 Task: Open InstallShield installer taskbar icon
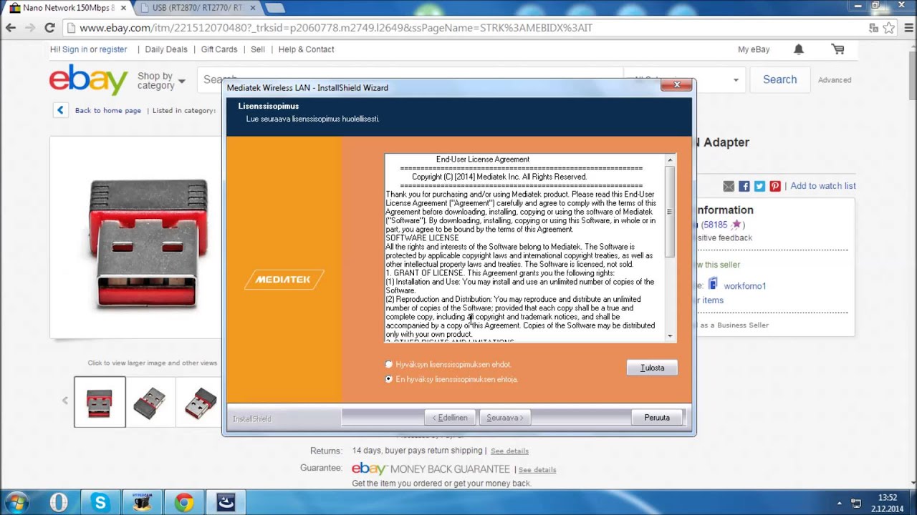[226, 503]
